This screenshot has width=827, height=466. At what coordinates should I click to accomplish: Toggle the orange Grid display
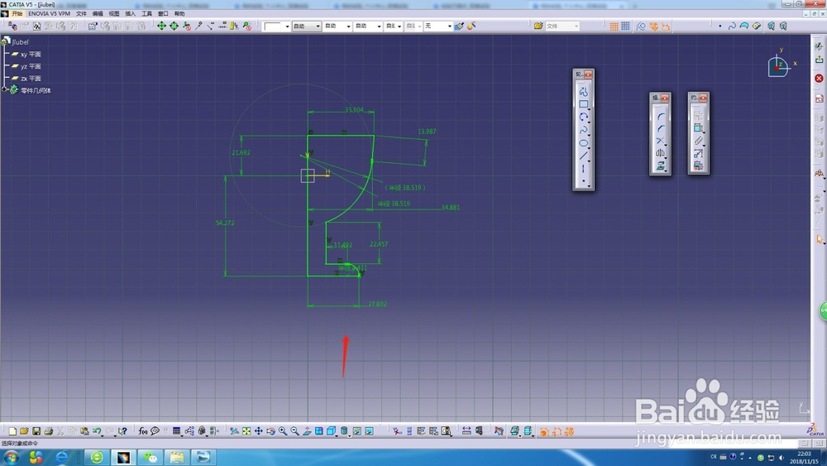click(x=614, y=26)
